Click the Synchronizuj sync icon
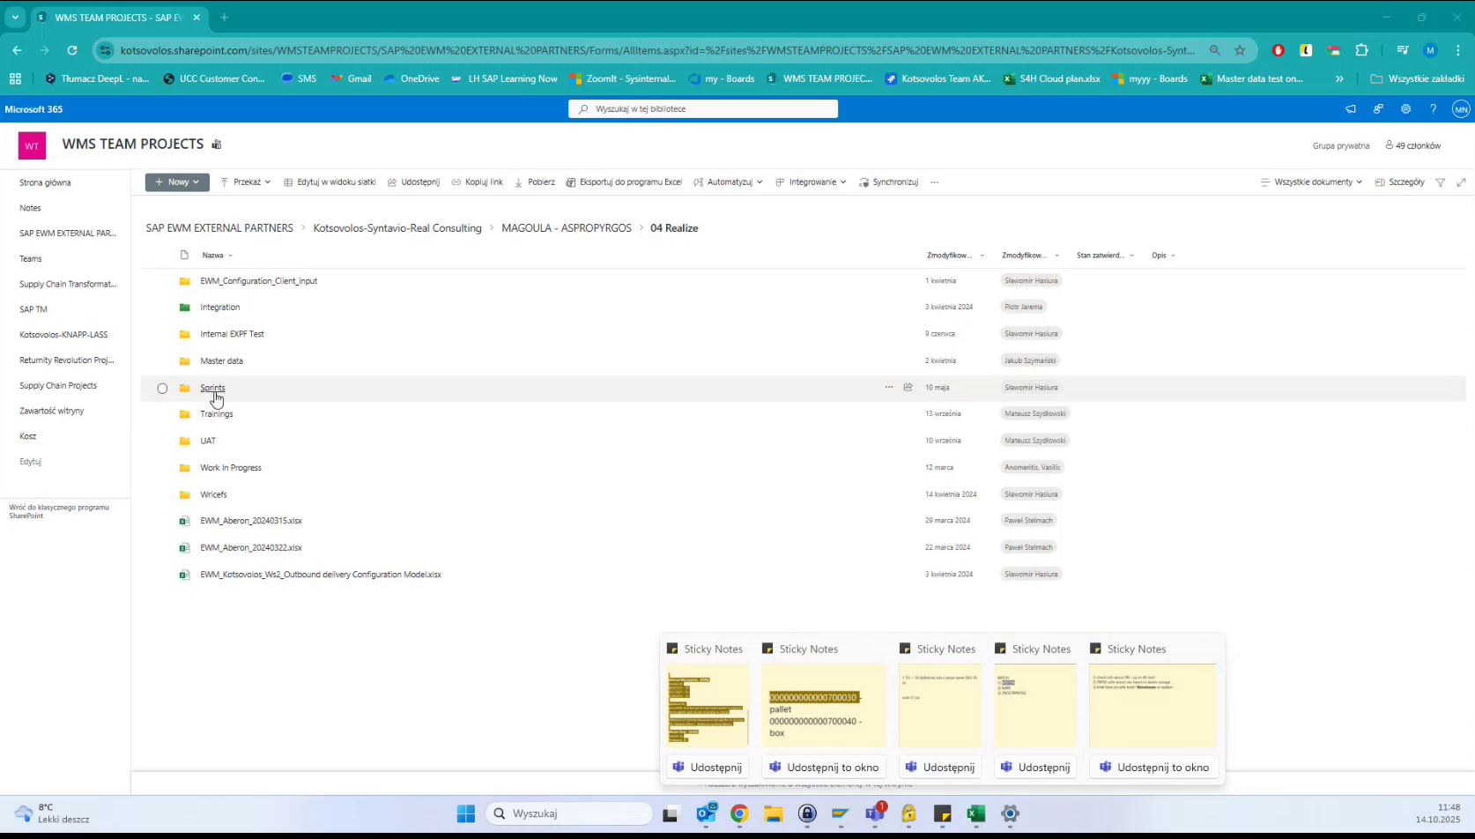This screenshot has height=839, width=1475. [x=865, y=182]
